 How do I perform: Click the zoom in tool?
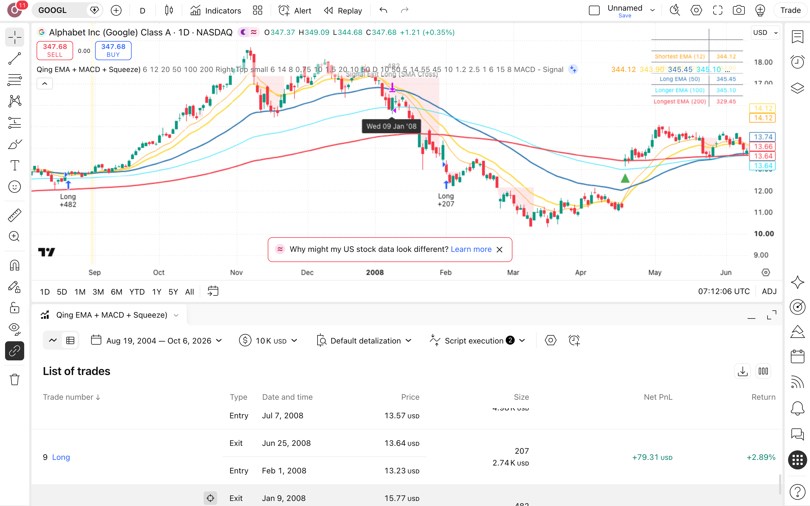pos(14,237)
